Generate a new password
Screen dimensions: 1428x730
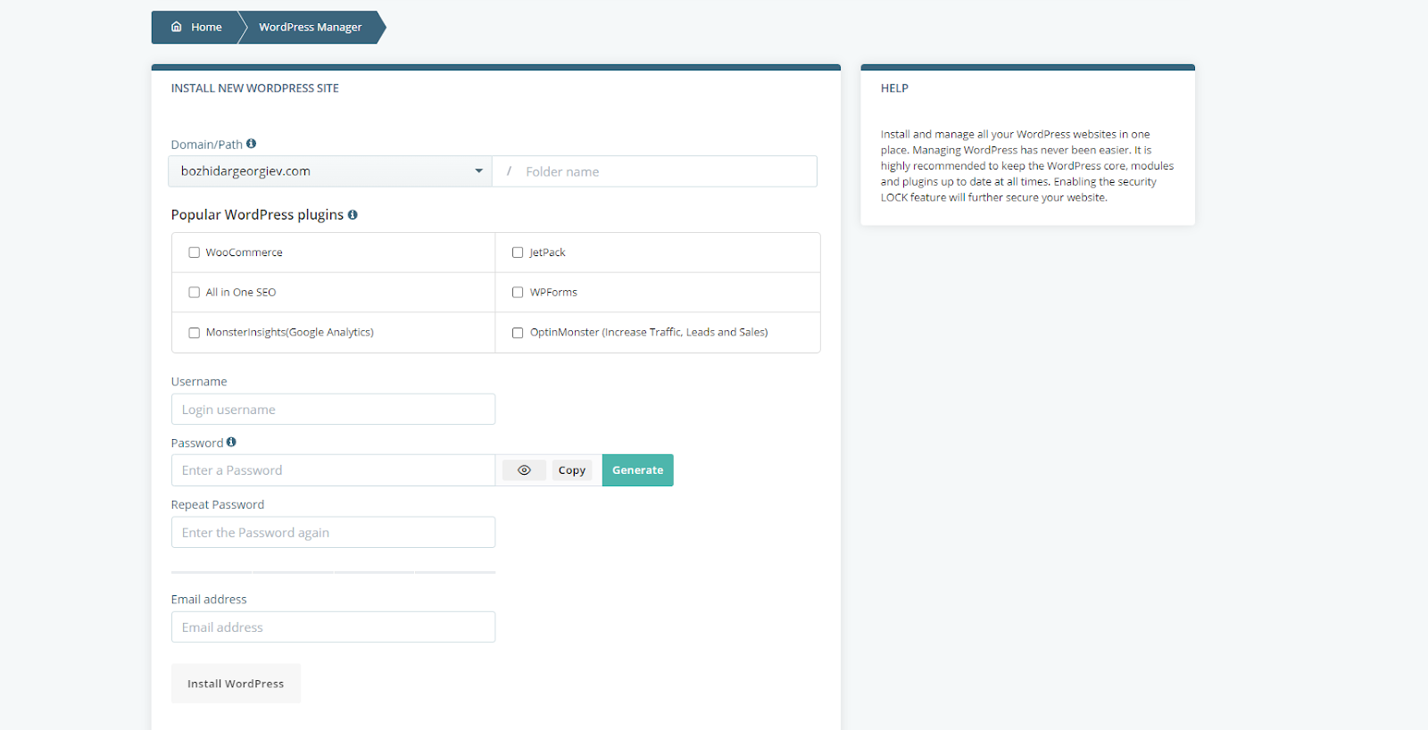[638, 470]
